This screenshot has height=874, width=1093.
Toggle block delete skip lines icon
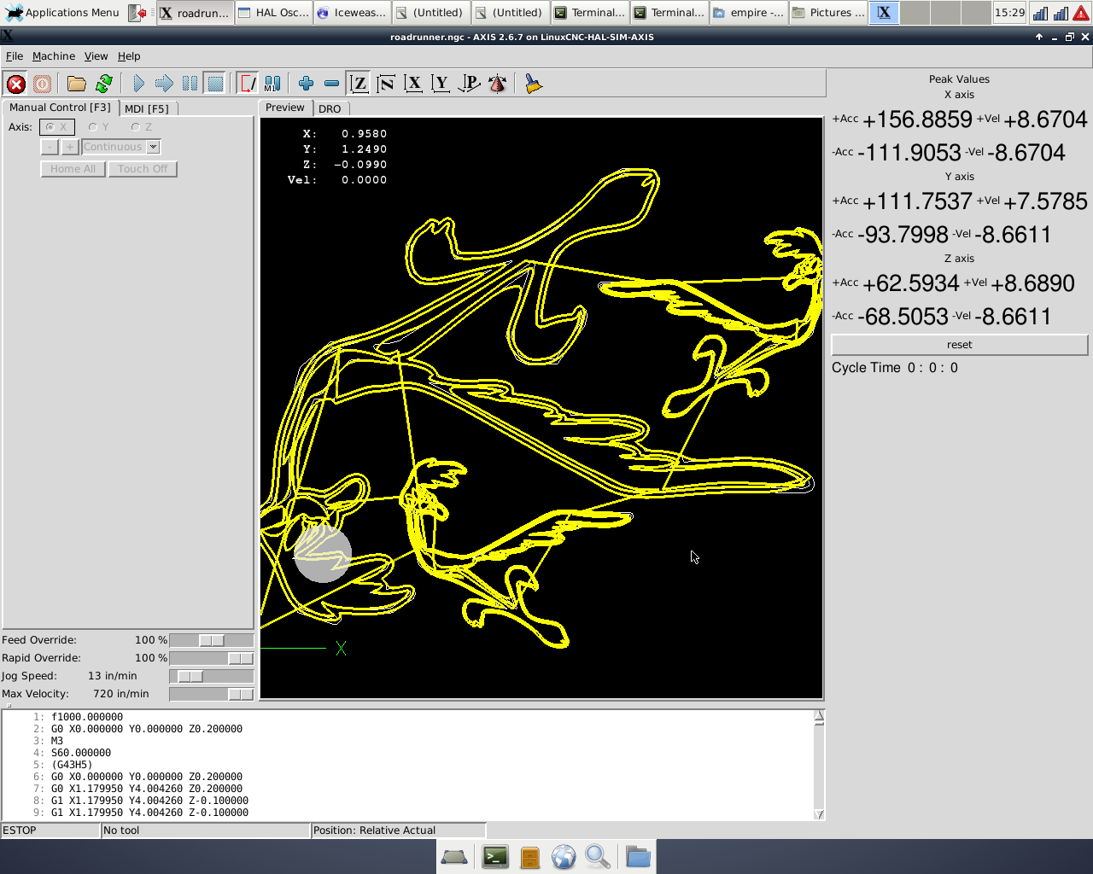pos(248,84)
